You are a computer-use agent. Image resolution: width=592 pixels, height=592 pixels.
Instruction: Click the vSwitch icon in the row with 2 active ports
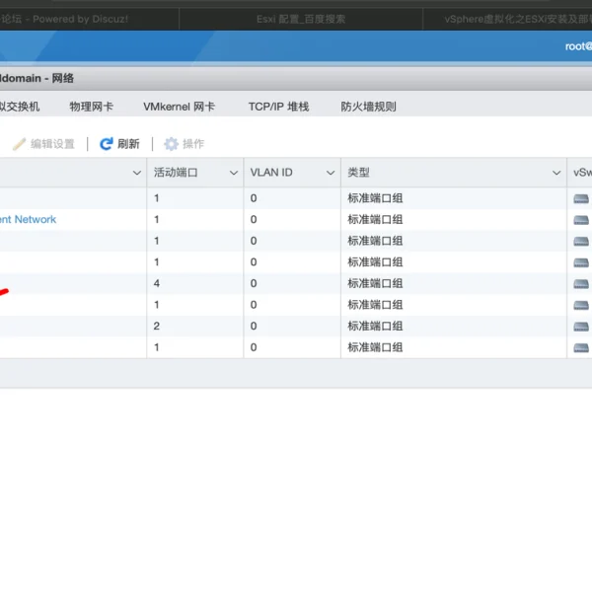coord(581,327)
